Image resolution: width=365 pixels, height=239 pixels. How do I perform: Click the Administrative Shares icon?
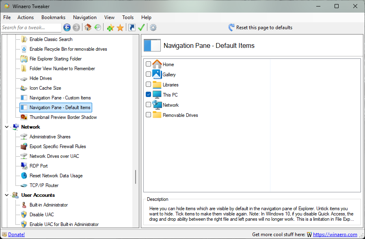pos(24,137)
